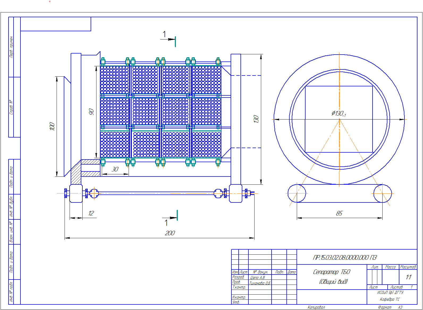Click the 12 dimension near the bearing

point(91,213)
